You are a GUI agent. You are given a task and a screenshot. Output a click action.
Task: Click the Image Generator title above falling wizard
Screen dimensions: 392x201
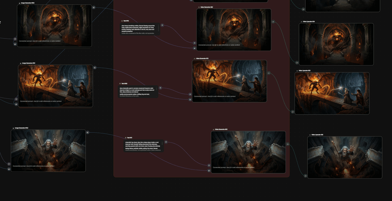pos(22,128)
